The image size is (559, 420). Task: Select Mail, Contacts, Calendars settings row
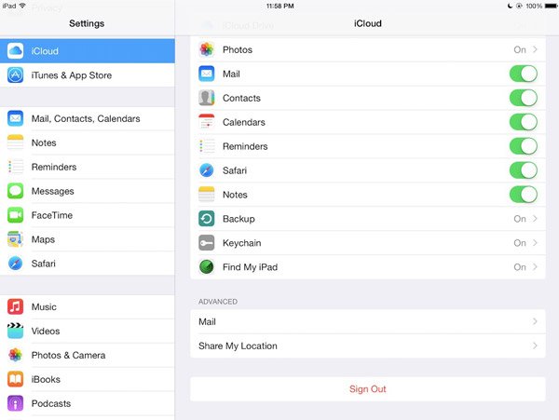(88, 118)
